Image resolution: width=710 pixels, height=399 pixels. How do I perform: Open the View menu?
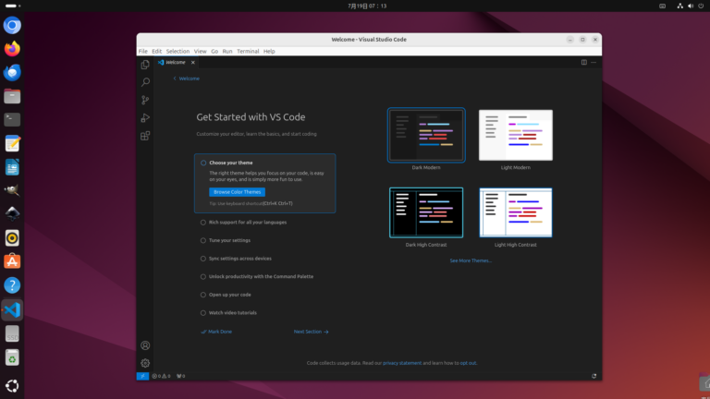(200, 52)
